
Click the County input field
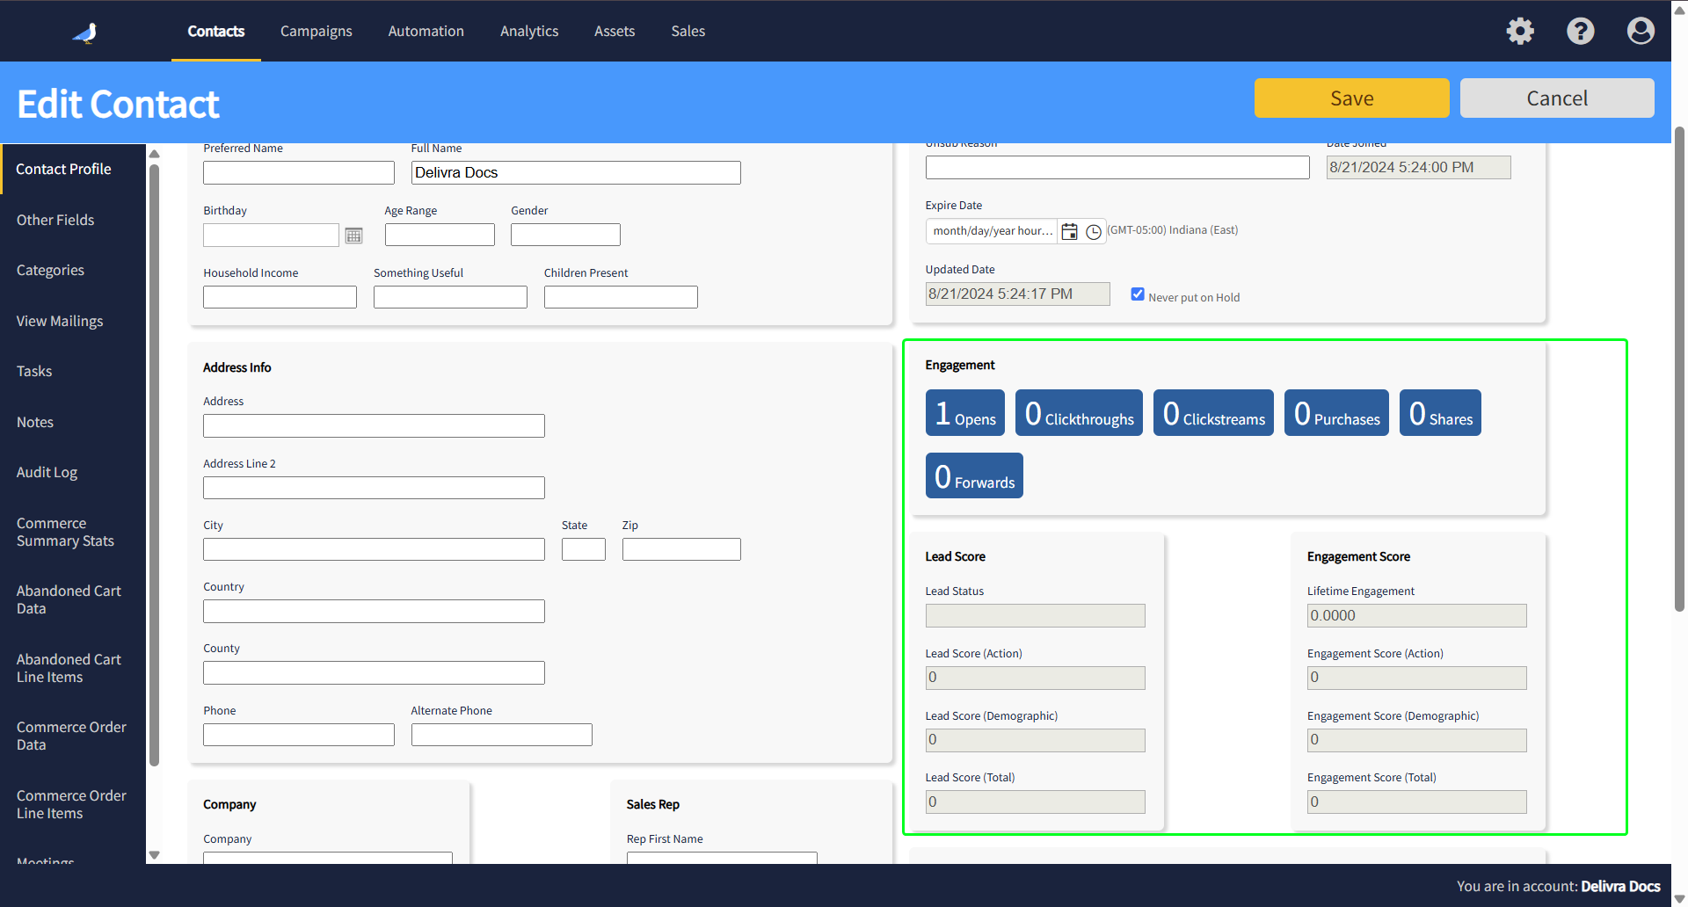tap(374, 672)
